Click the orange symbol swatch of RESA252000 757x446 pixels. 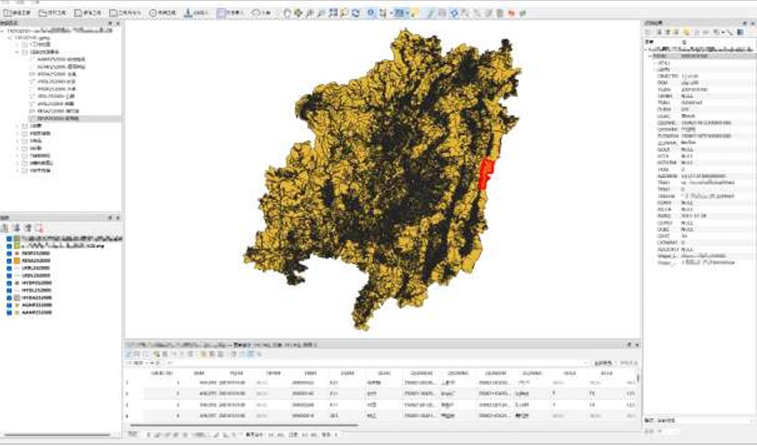click(x=17, y=261)
